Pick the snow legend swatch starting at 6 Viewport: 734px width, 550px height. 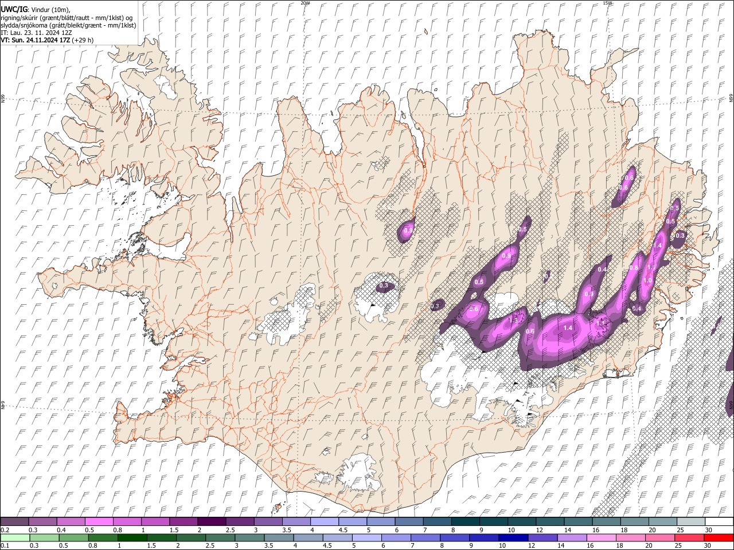tap(409, 522)
